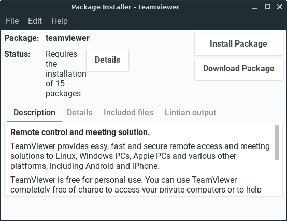
Task: Maximize the Package Installer window
Action: coord(267,7)
